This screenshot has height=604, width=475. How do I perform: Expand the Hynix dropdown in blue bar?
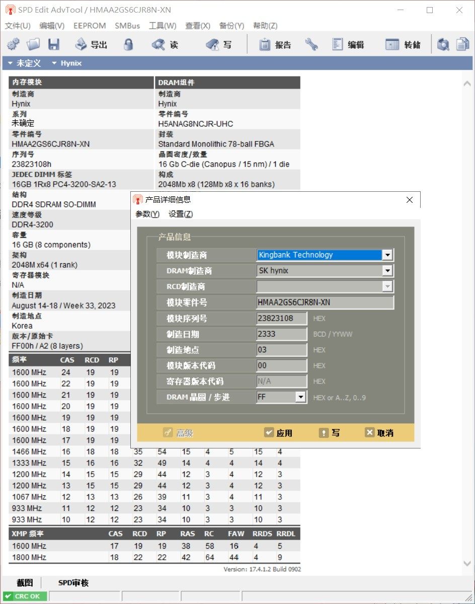pos(66,63)
